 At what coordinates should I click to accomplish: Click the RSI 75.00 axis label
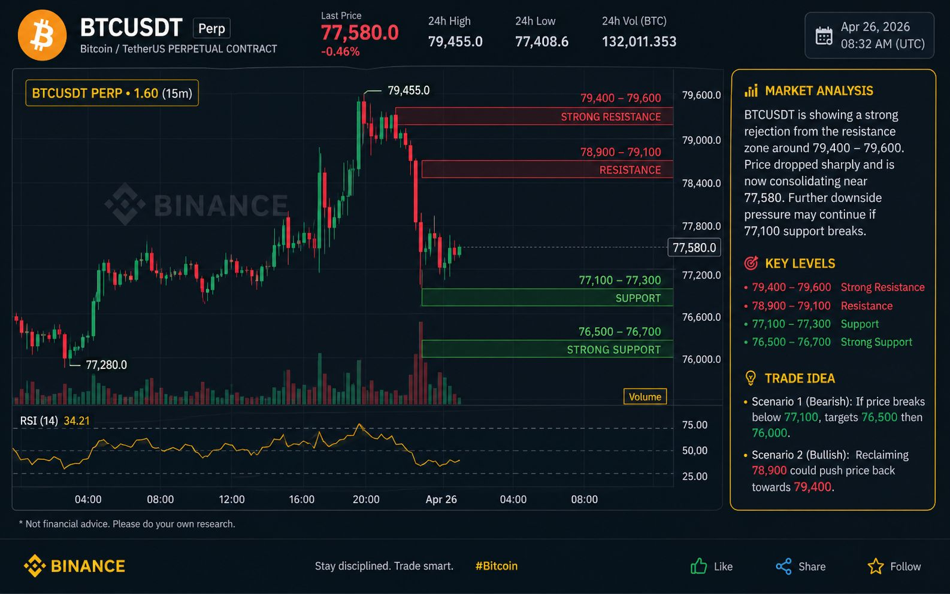695,425
